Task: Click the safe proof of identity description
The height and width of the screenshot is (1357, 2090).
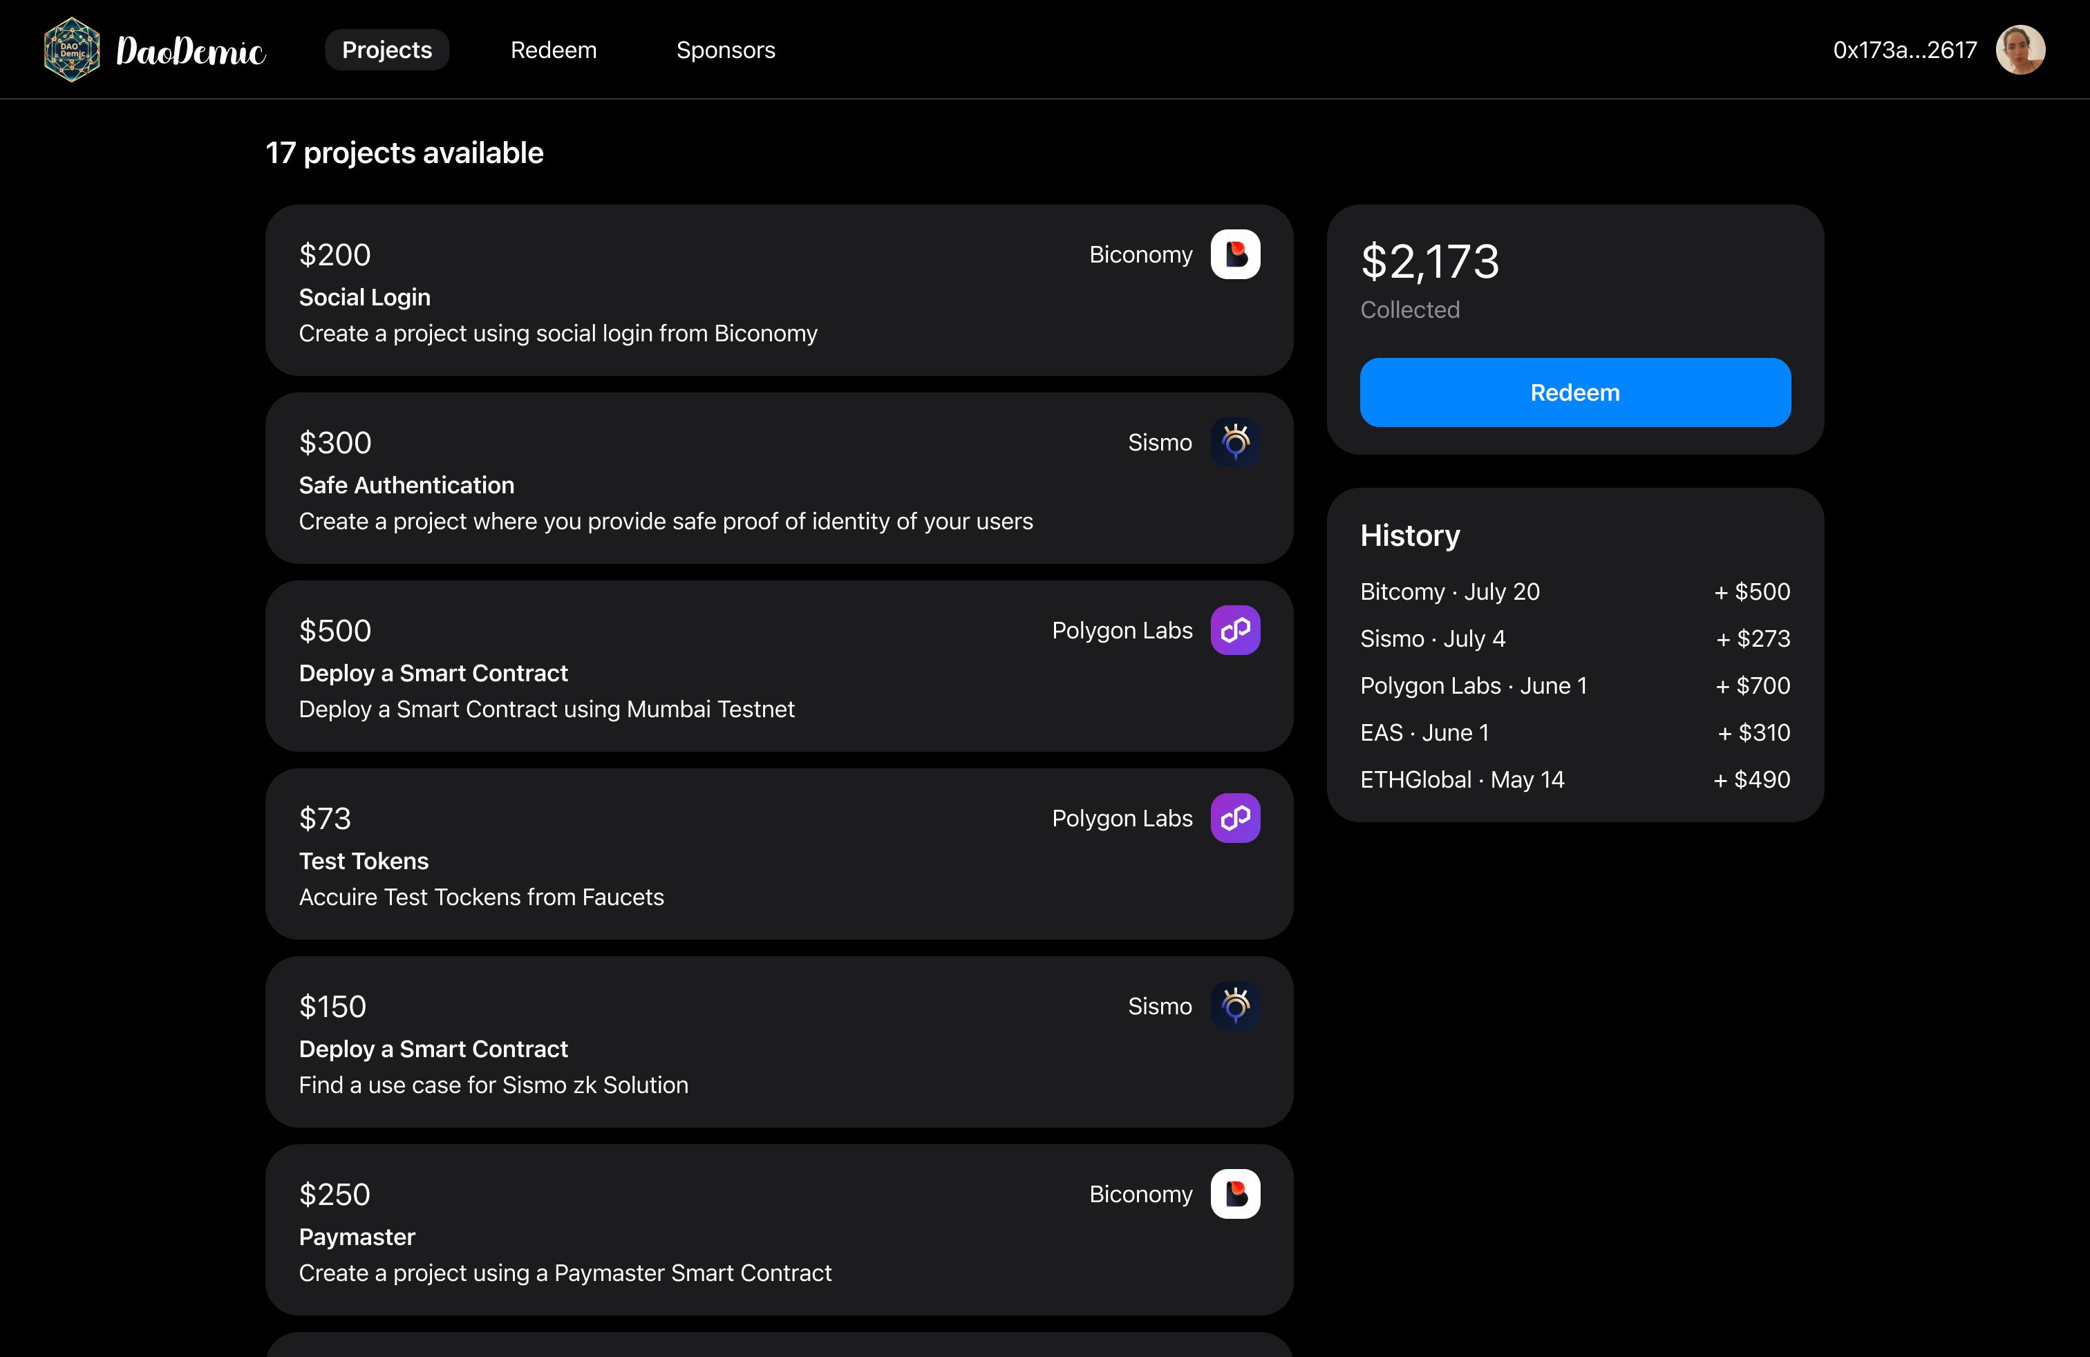Action: click(x=666, y=522)
